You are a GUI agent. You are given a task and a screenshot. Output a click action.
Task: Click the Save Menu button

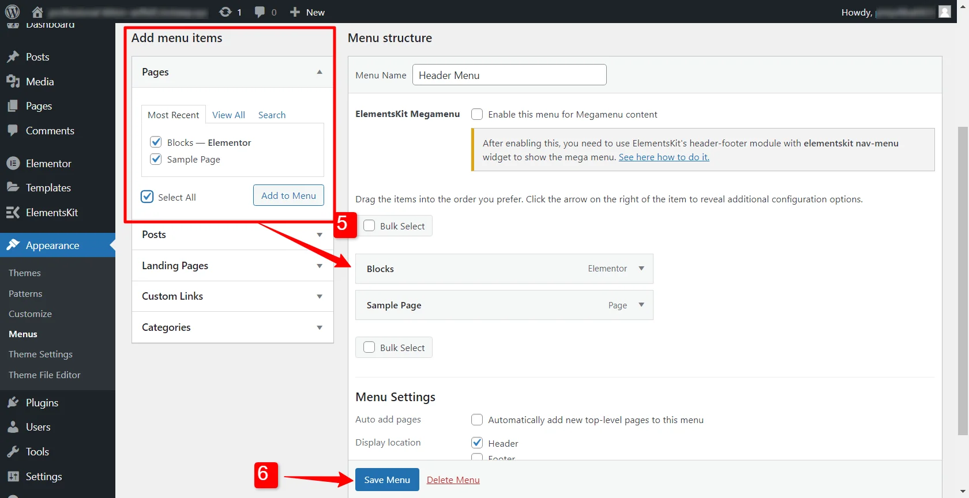387,480
